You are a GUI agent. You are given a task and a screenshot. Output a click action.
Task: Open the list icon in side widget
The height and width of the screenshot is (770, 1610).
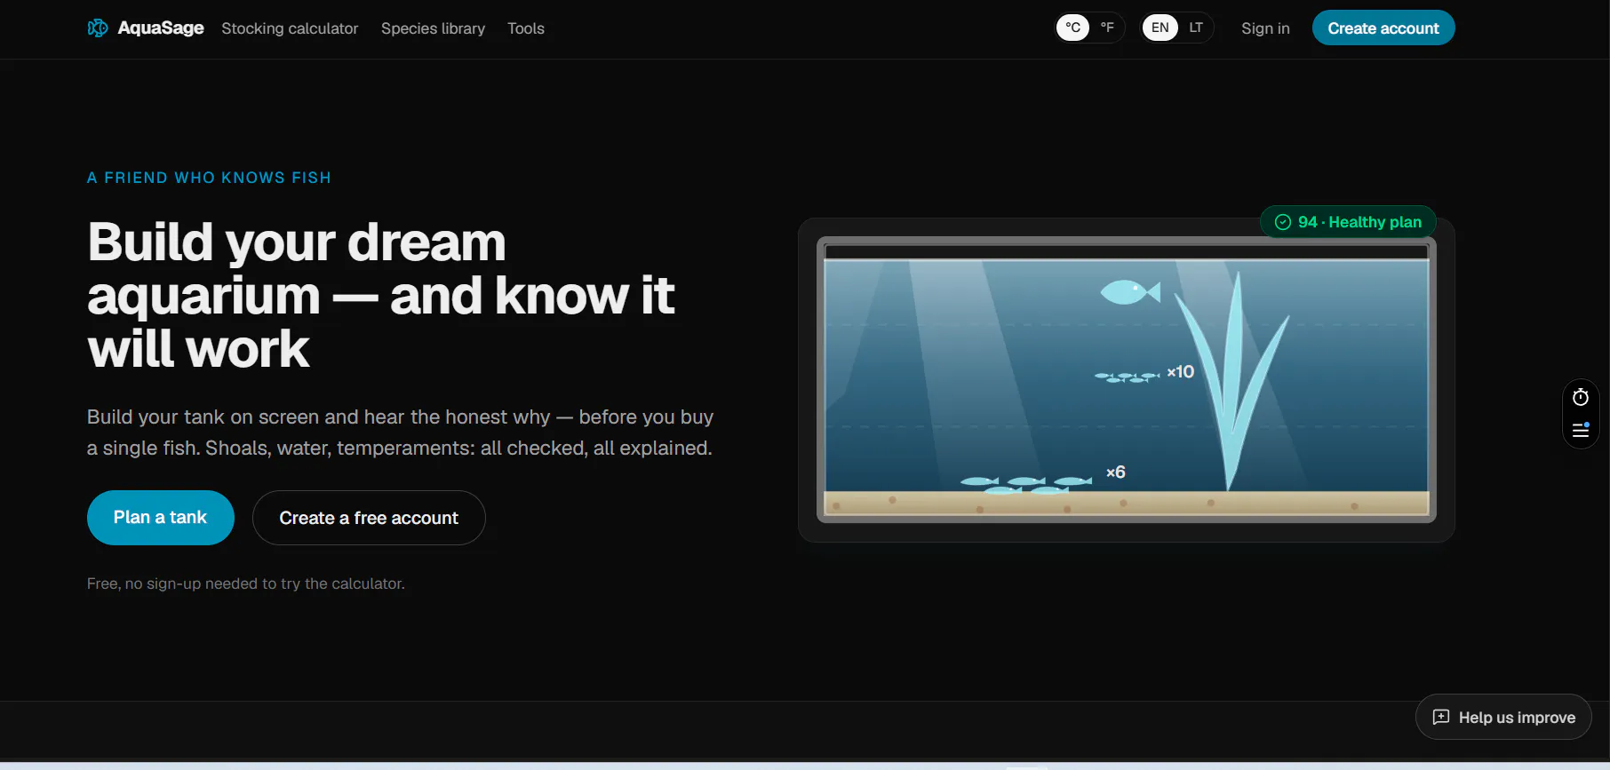coord(1581,431)
